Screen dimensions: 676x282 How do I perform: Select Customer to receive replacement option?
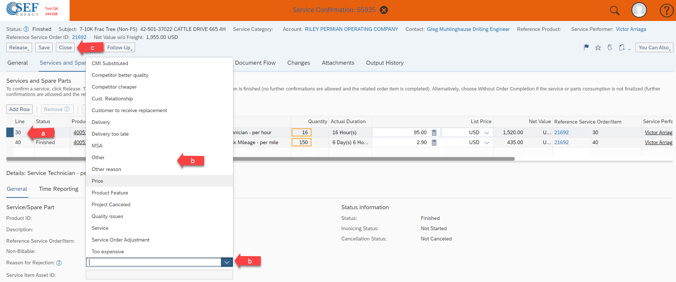pyautogui.click(x=159, y=110)
